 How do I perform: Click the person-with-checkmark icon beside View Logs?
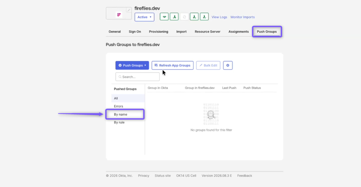204,17
